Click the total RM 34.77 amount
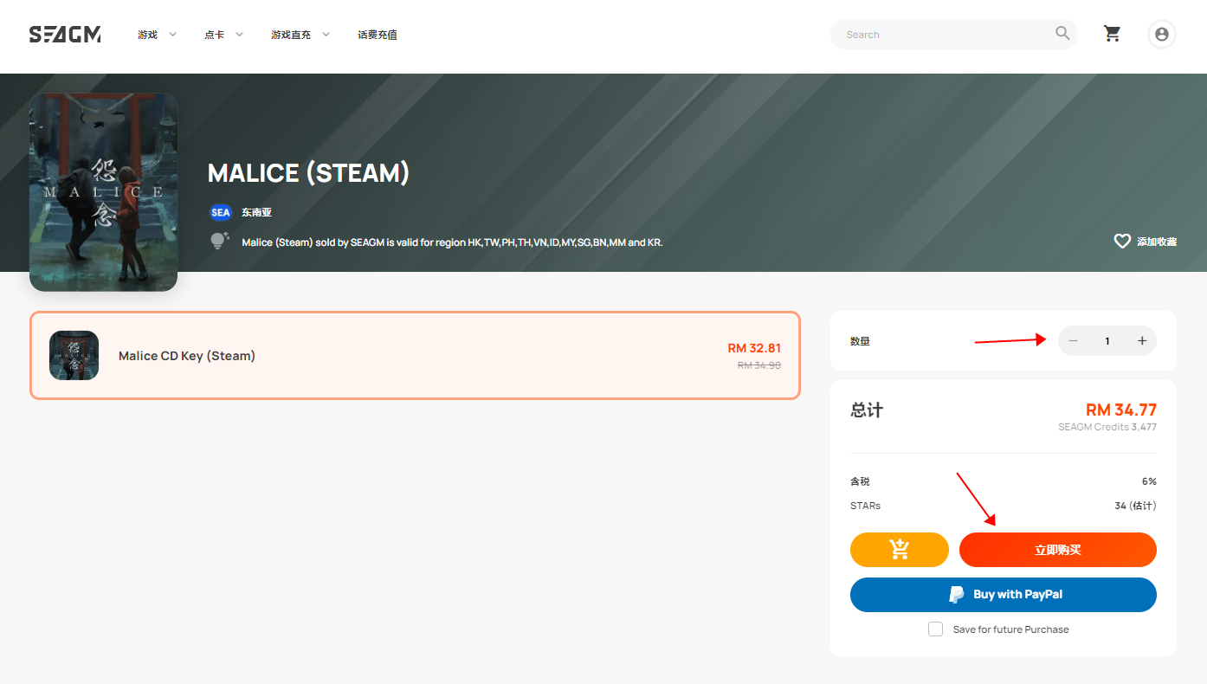 pos(1121,410)
